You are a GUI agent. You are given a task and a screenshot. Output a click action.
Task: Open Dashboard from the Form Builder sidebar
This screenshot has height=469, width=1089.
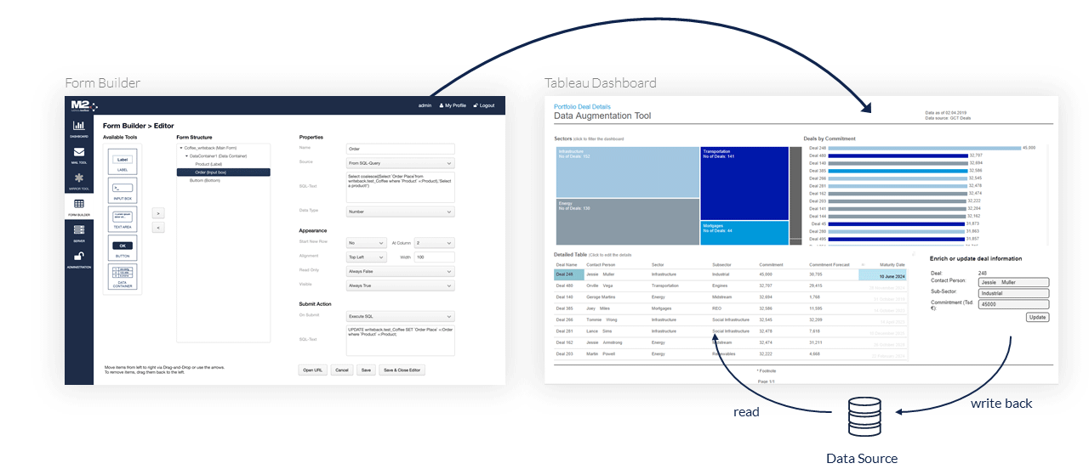coord(78,128)
